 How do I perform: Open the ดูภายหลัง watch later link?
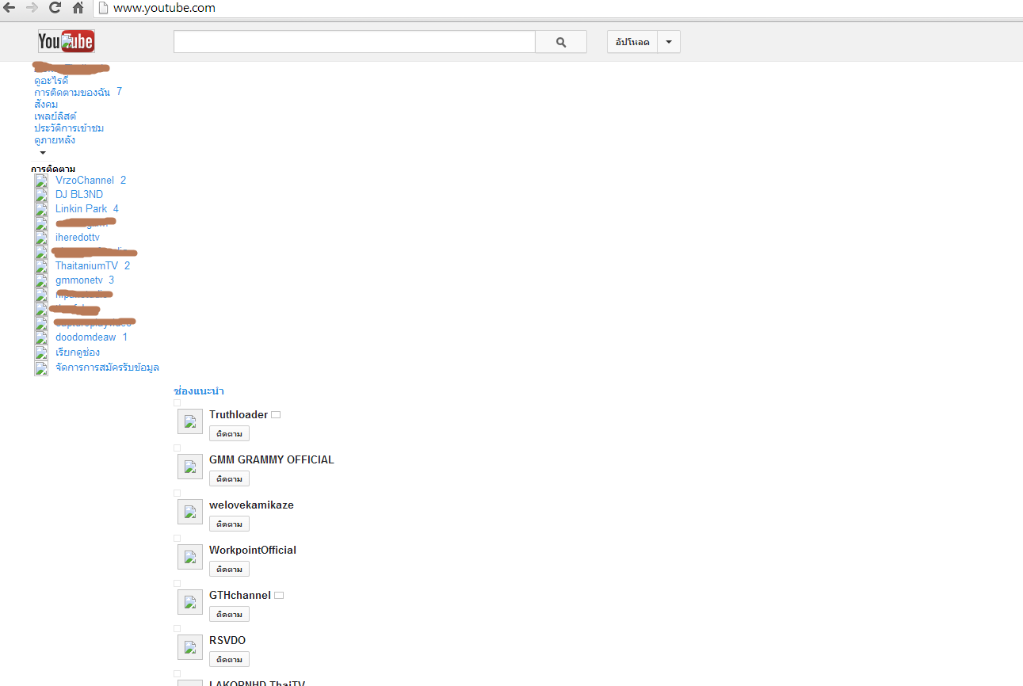pos(55,139)
